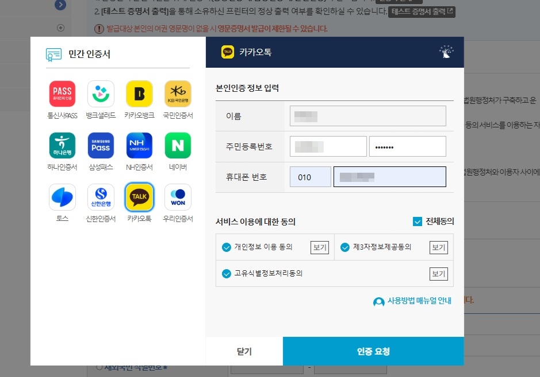The width and height of the screenshot is (540, 377).
Task: Click the 본인인증 정보 입력 heading
Action: tap(247, 88)
